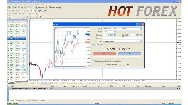
Task: Click into the Comment input field
Action: coord(122,38)
